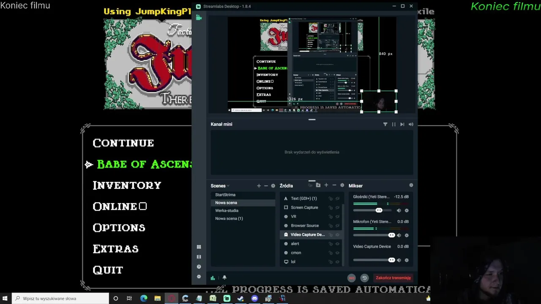Select the StartStrima scene

point(243,195)
